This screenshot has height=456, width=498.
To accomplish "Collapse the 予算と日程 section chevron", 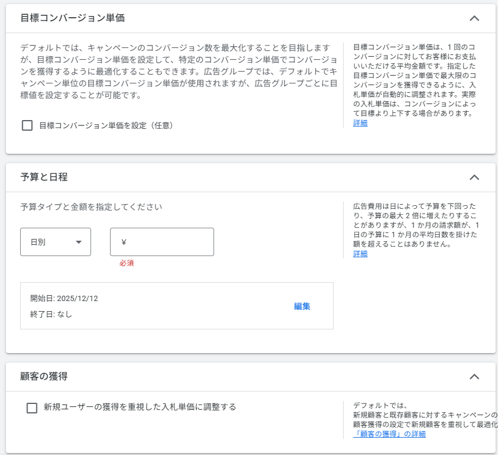I will click(x=474, y=177).
